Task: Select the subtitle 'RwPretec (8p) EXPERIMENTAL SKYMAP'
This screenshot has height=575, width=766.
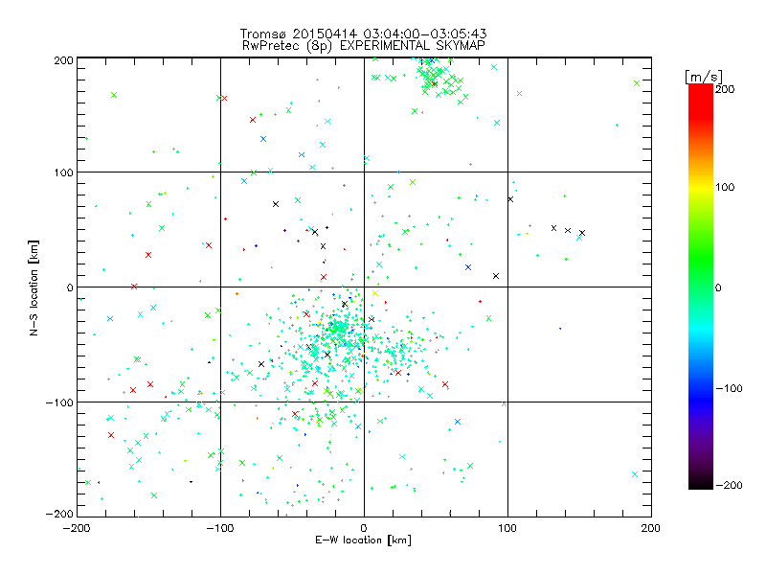Action: 364,46
